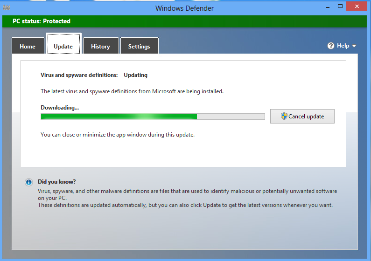Switch to the History tab
The image size is (371, 261).
101,46
